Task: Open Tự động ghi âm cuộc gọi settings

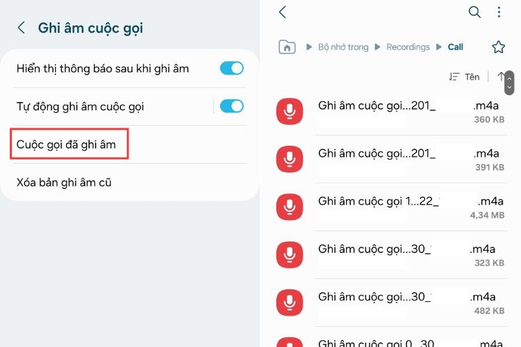Action: tap(113, 107)
